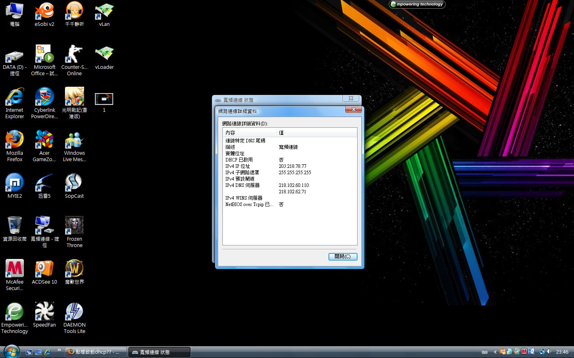Show hidden system tray icons arrow

coord(495,352)
